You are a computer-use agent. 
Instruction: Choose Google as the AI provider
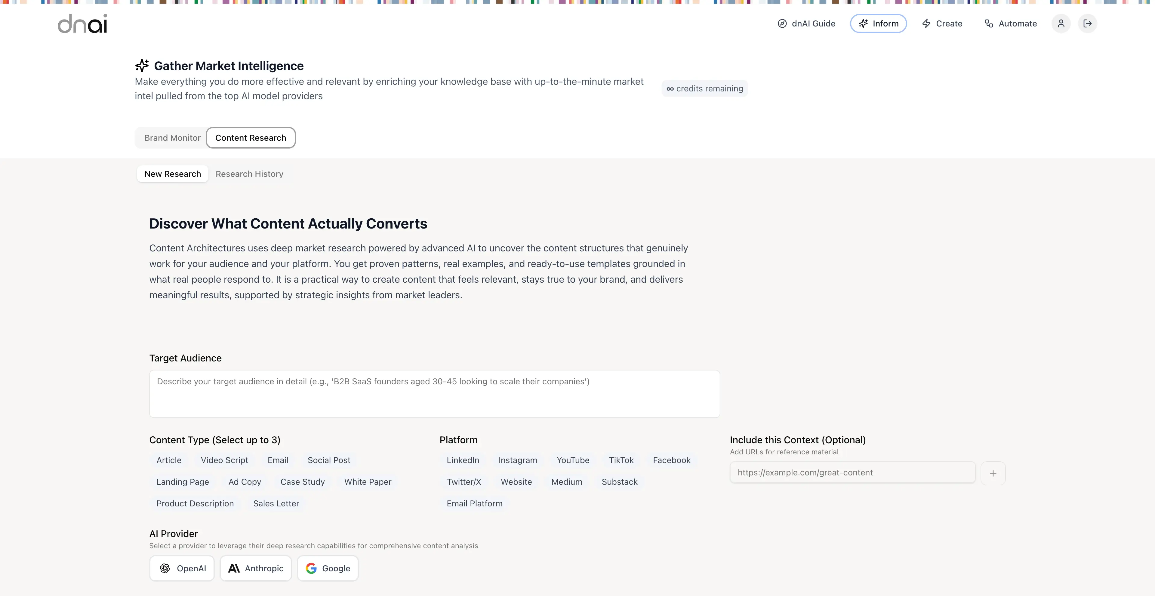click(x=327, y=568)
